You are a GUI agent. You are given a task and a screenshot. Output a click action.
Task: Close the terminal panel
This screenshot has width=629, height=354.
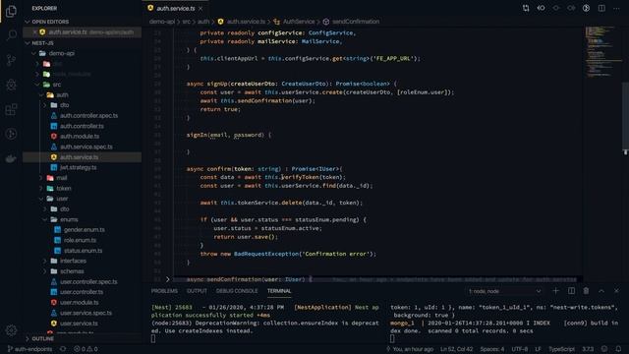coord(616,291)
